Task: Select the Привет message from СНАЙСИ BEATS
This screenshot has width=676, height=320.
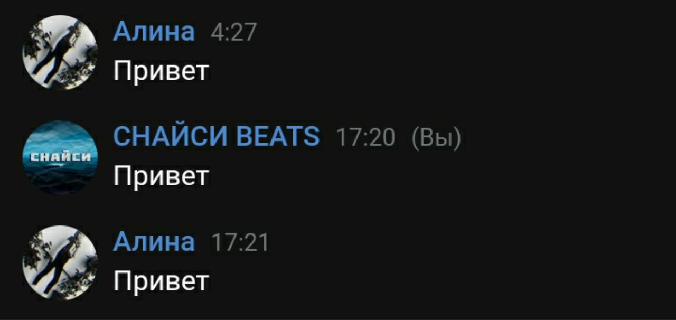Action: tap(161, 176)
